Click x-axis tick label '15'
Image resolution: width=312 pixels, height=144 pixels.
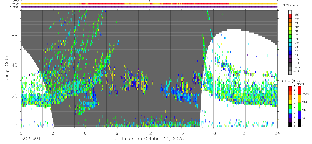point(181,133)
